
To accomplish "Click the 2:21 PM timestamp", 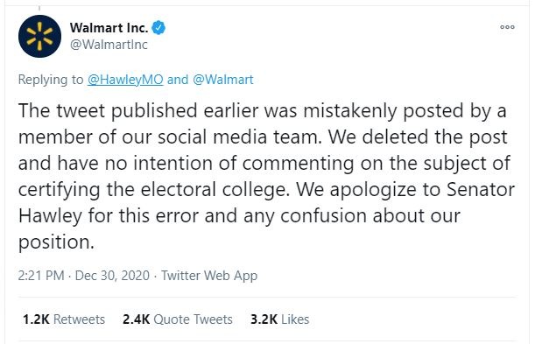I will [x=41, y=275].
